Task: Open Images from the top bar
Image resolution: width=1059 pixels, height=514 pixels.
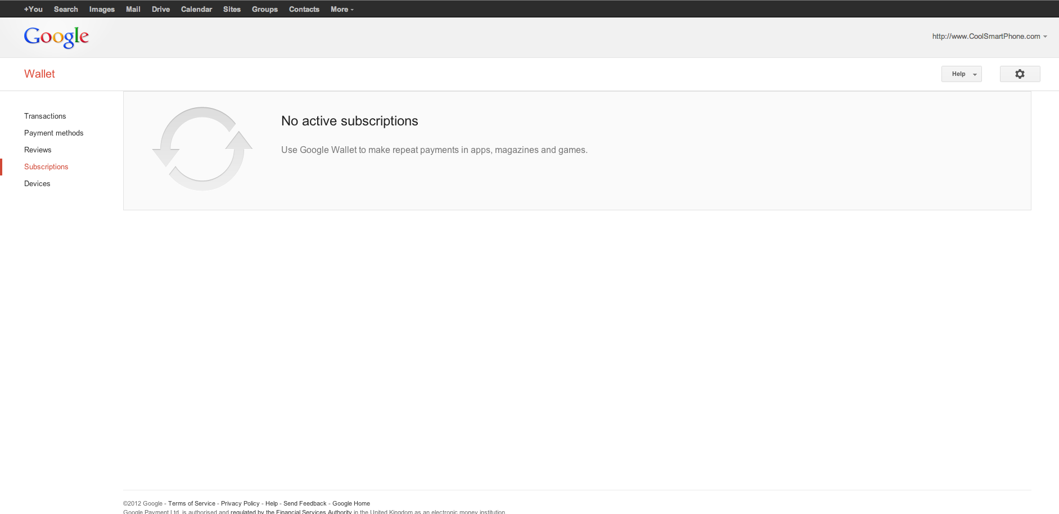Action: [x=102, y=9]
